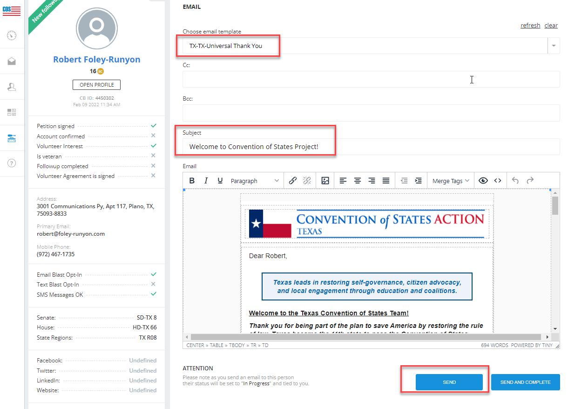The height and width of the screenshot is (409, 568).
Task: Click the Bold formatting icon
Action: click(x=192, y=181)
